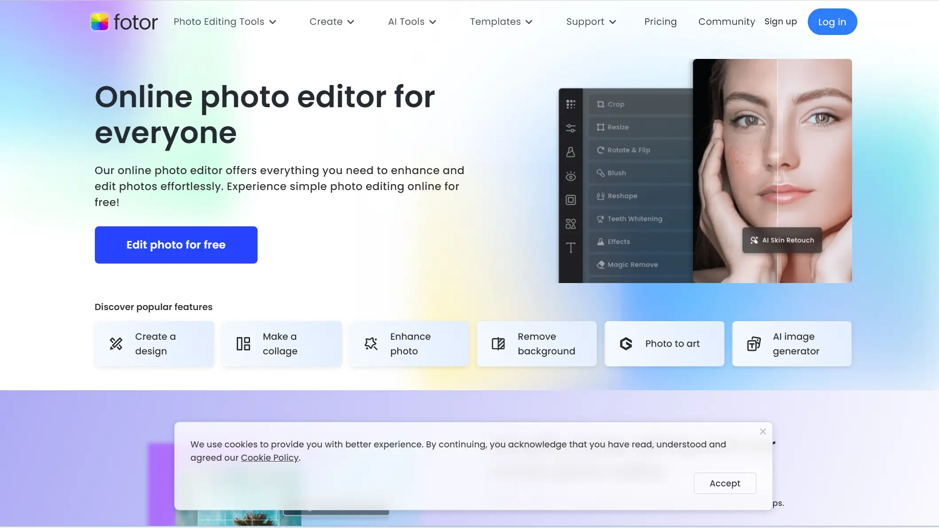This screenshot has width=939, height=528.
Task: Click the Log in button
Action: [832, 22]
